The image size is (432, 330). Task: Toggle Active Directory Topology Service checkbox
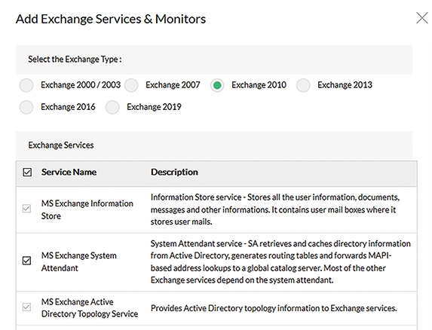[26, 307]
